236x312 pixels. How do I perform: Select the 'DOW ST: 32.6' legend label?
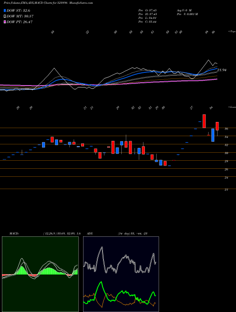click(18, 10)
